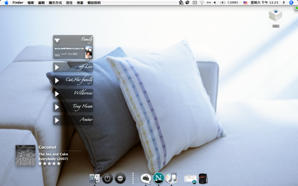Open the 視窗 menu
The height and width of the screenshot is (186, 298).
tap(80, 3)
